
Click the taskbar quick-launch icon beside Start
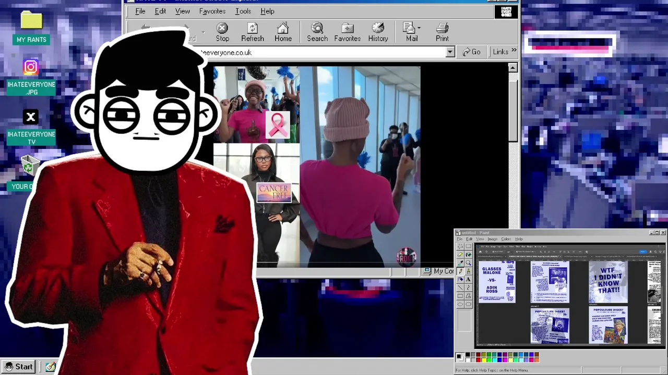click(51, 367)
